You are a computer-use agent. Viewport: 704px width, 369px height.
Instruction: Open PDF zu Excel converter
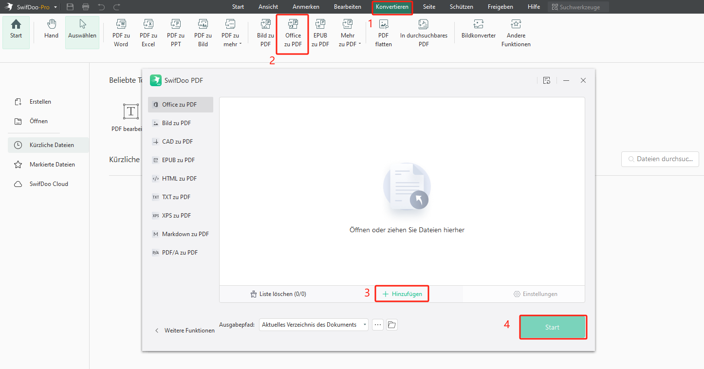148,33
